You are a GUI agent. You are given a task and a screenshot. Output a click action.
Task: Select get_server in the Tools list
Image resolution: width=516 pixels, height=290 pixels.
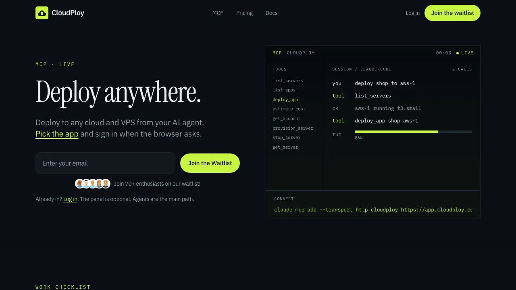point(285,147)
